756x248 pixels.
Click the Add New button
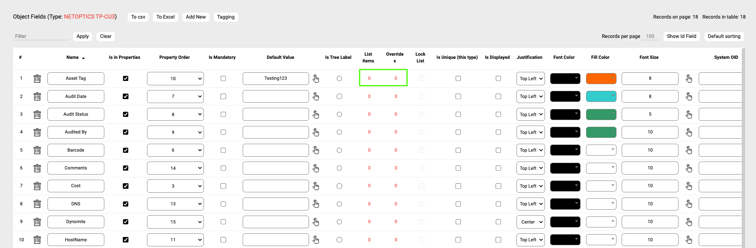coord(196,17)
